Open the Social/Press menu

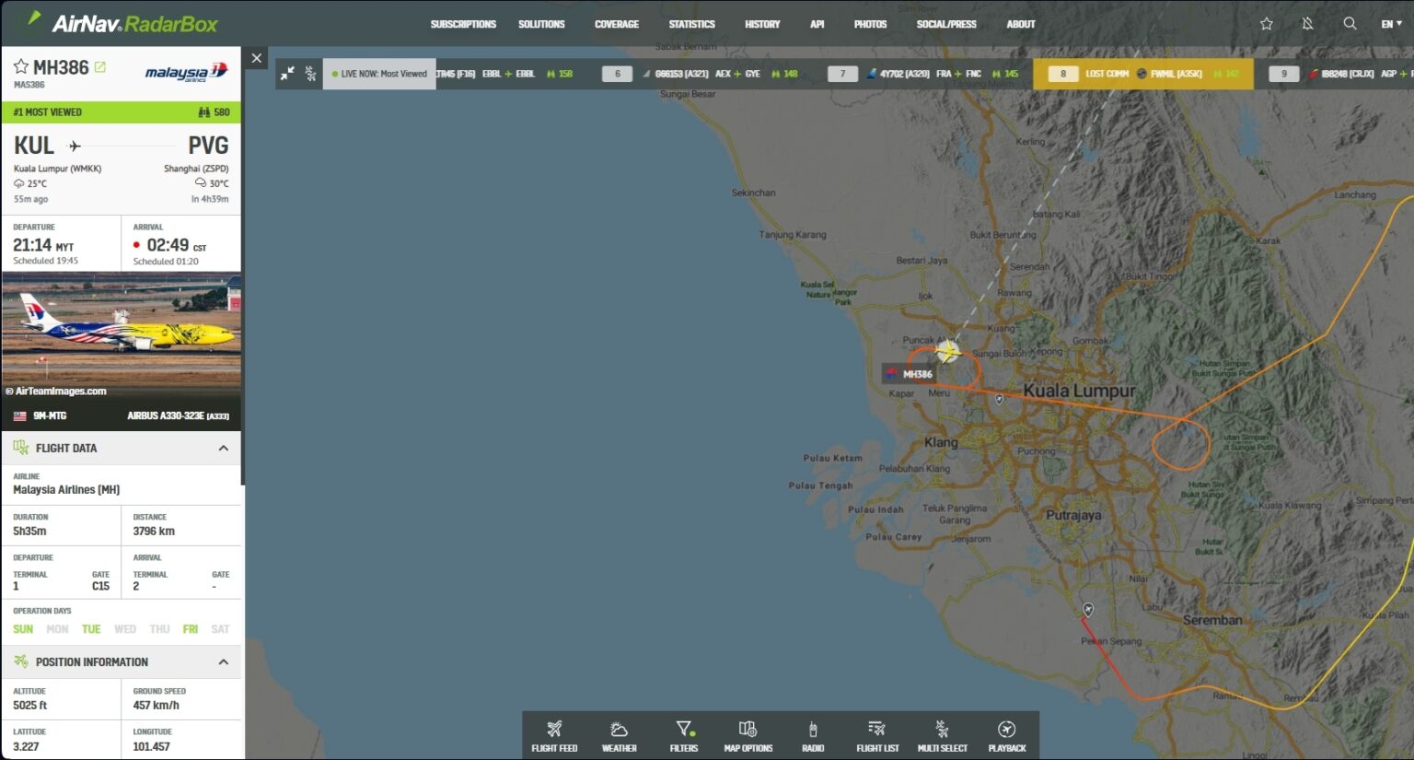[946, 24]
